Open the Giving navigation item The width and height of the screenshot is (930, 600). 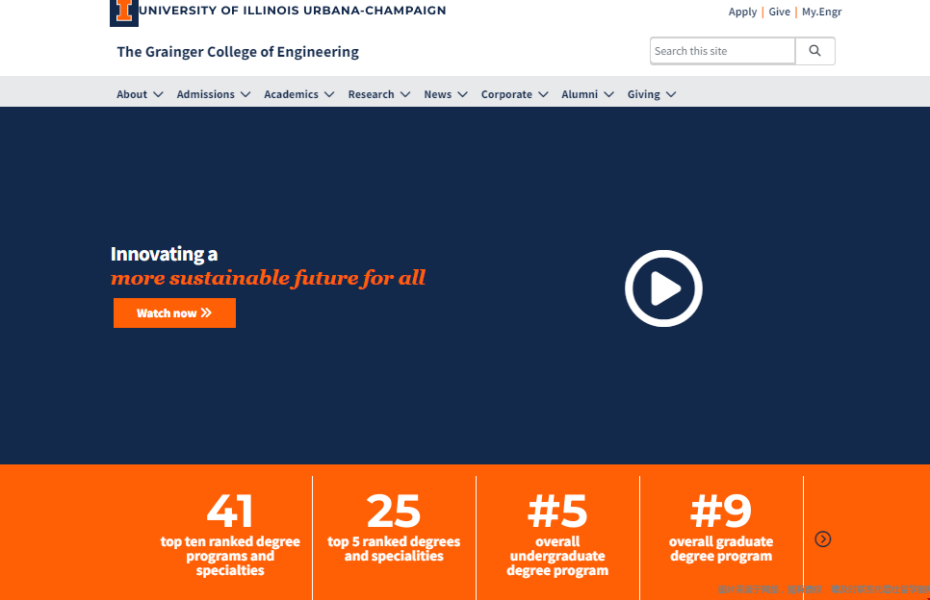643,94
